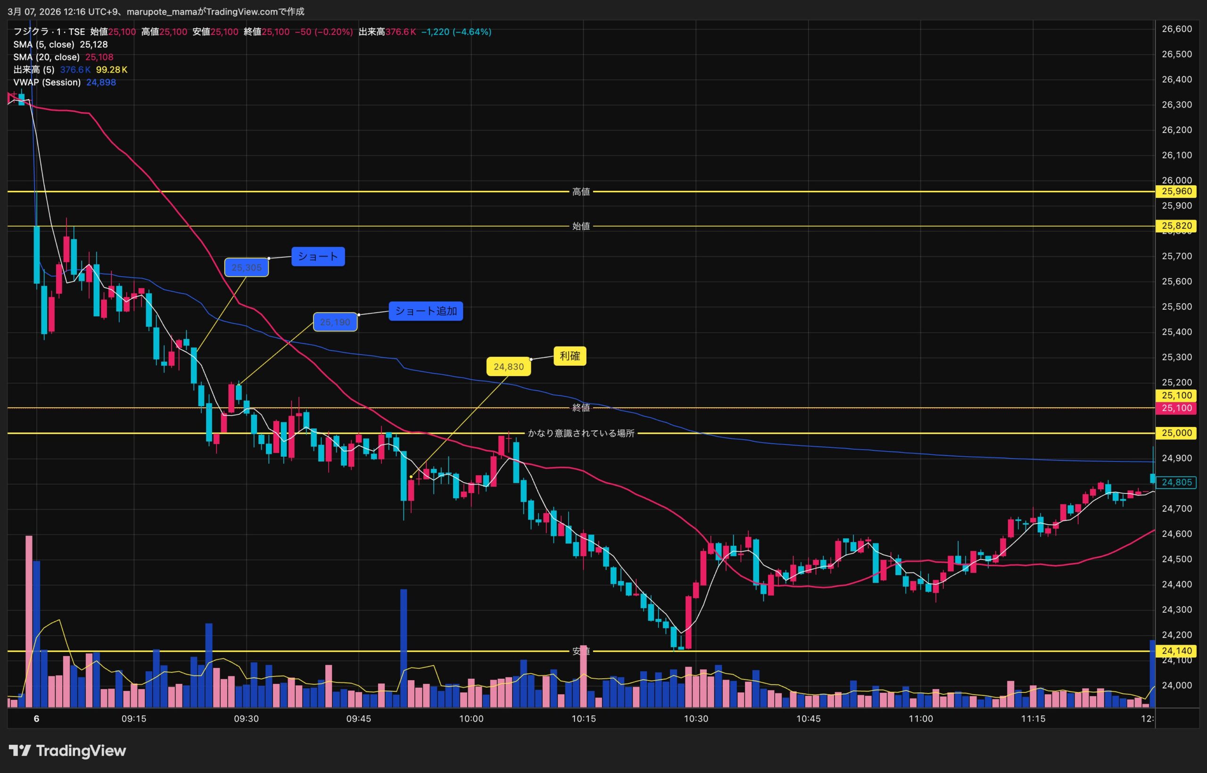Image resolution: width=1207 pixels, height=773 pixels.
Task: Click the yellow 利確 annotation label
Action: point(570,356)
